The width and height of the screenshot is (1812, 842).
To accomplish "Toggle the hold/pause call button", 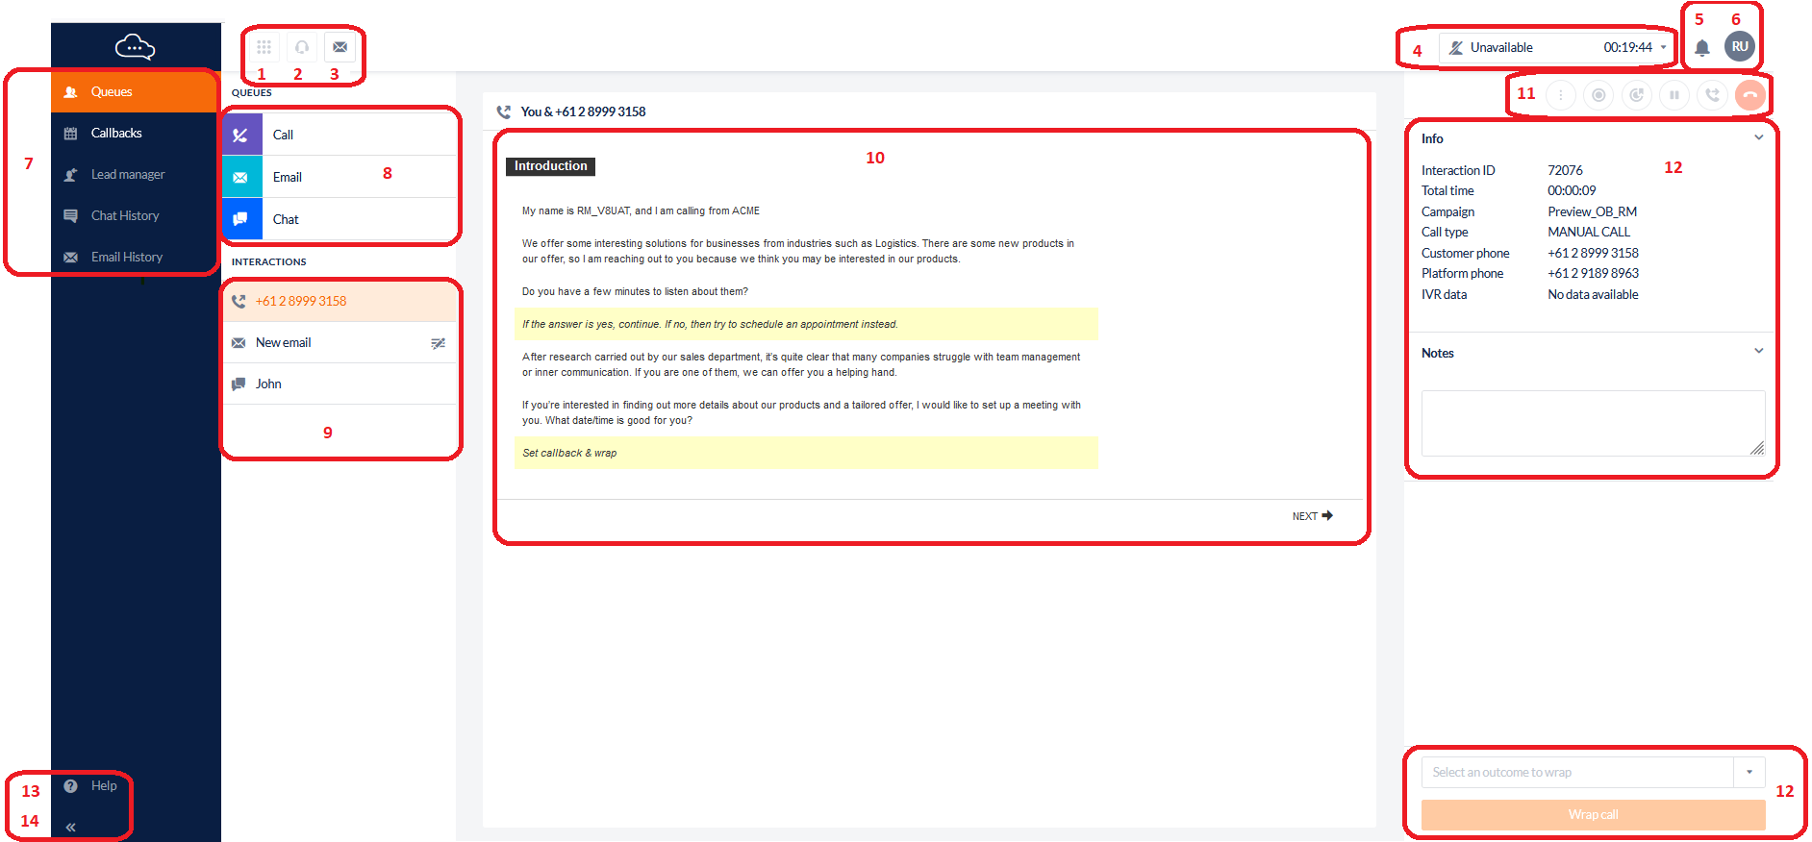I will (x=1674, y=95).
